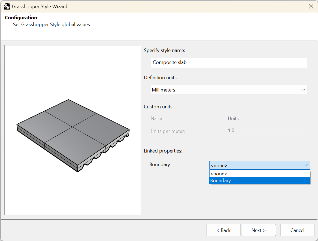Cancel the style wizard
The image size is (318, 241).
pos(297,230)
